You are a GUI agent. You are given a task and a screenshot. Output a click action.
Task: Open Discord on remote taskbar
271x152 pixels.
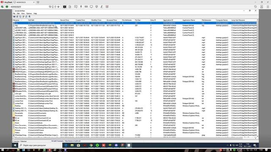click(x=116, y=145)
